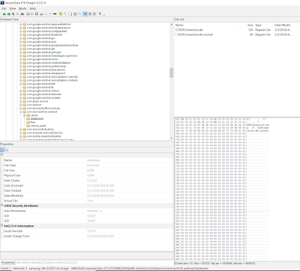This screenshot has height=271, width=300.
Task: Click the Export Directory Listing icon
Action: [x=79, y=14]
